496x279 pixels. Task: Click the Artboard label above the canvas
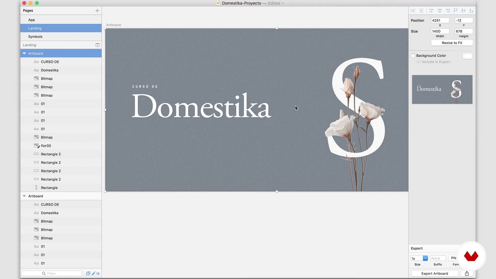[113, 25]
